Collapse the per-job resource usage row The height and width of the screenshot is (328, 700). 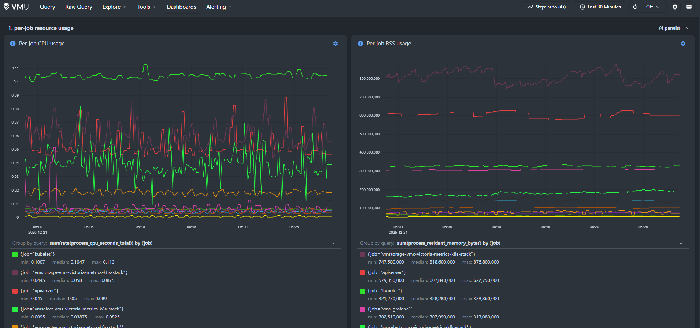point(687,28)
